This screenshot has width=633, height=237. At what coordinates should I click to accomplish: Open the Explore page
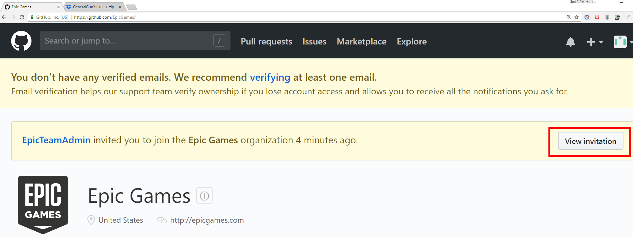pos(412,41)
